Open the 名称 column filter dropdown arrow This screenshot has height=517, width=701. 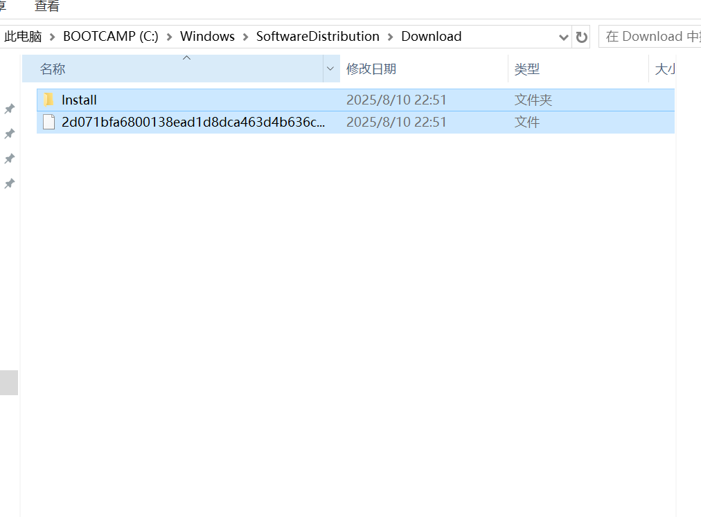pos(331,69)
